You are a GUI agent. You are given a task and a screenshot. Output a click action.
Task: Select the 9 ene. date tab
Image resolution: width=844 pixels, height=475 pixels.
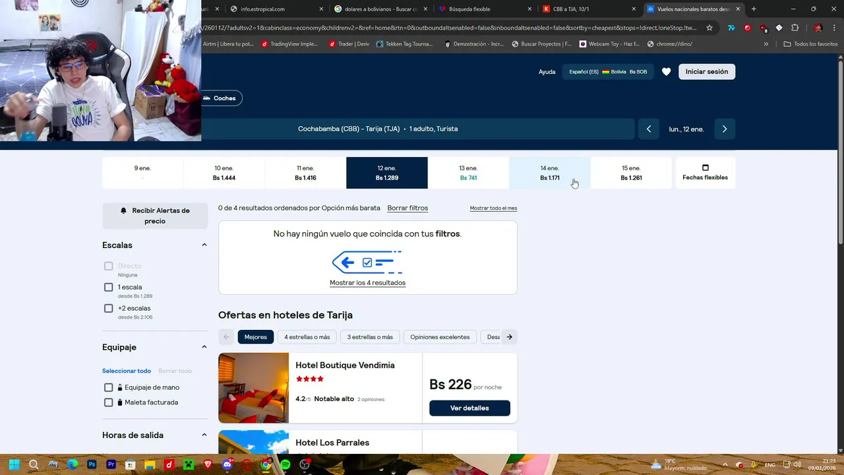pos(142,173)
